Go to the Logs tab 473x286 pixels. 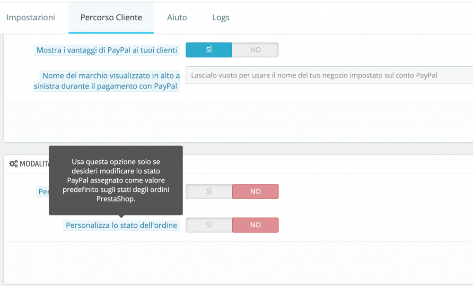(x=221, y=17)
